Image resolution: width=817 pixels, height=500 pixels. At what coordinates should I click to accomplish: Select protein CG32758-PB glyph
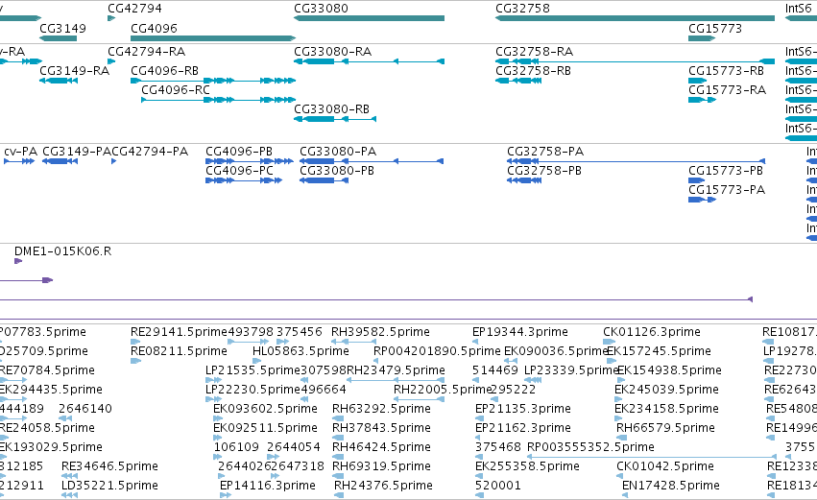(524, 180)
